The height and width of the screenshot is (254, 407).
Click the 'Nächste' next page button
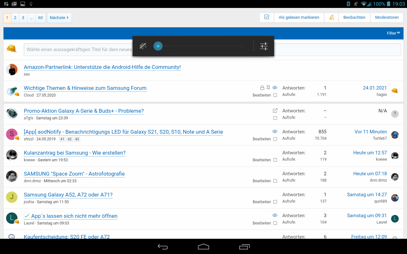(x=59, y=18)
